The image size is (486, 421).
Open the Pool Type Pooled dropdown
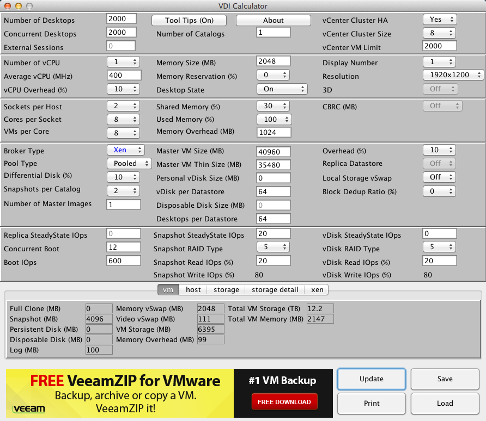(129, 164)
